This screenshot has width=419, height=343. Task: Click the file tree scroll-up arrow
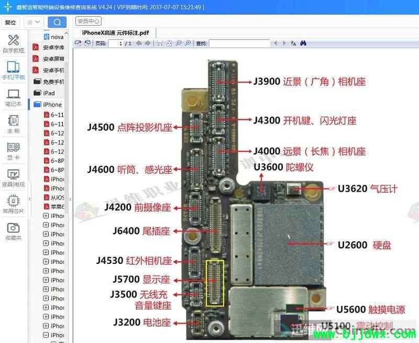tap(67, 33)
